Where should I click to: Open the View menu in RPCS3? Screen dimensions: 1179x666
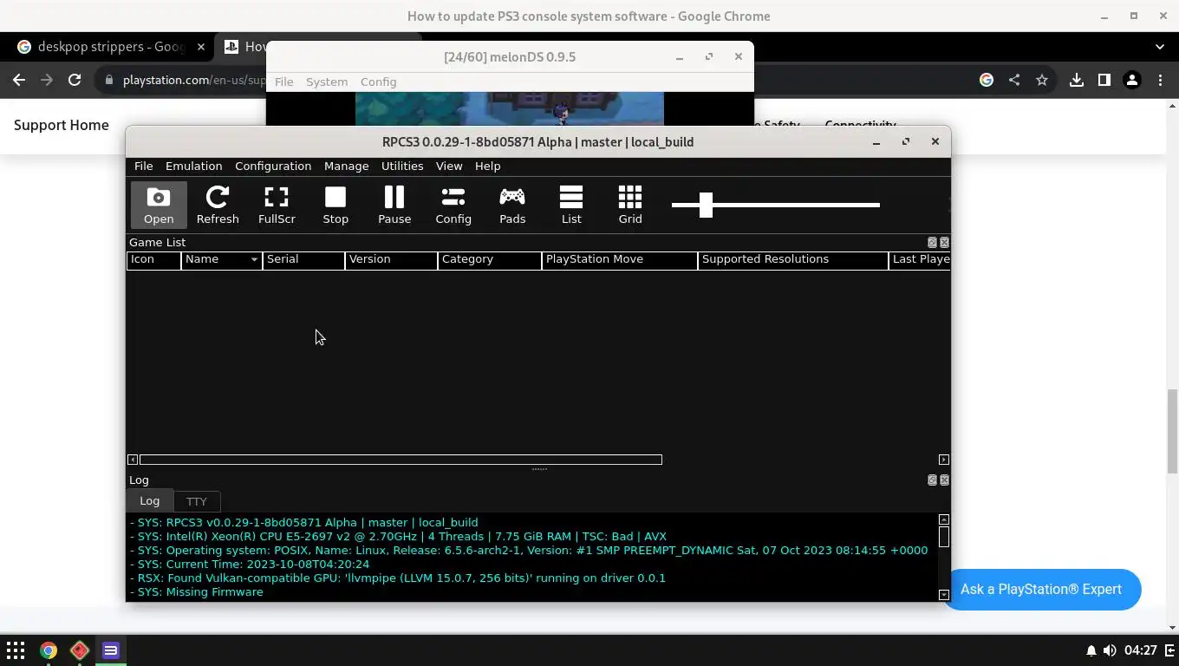pyautogui.click(x=449, y=166)
